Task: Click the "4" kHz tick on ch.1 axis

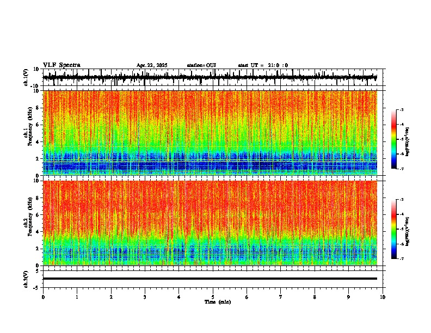Action: click(x=38, y=142)
